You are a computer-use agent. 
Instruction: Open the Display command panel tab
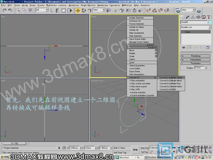(x=204, y=17)
